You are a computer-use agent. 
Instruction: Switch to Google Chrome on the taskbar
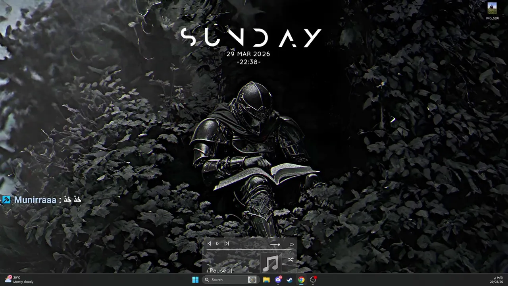301,280
